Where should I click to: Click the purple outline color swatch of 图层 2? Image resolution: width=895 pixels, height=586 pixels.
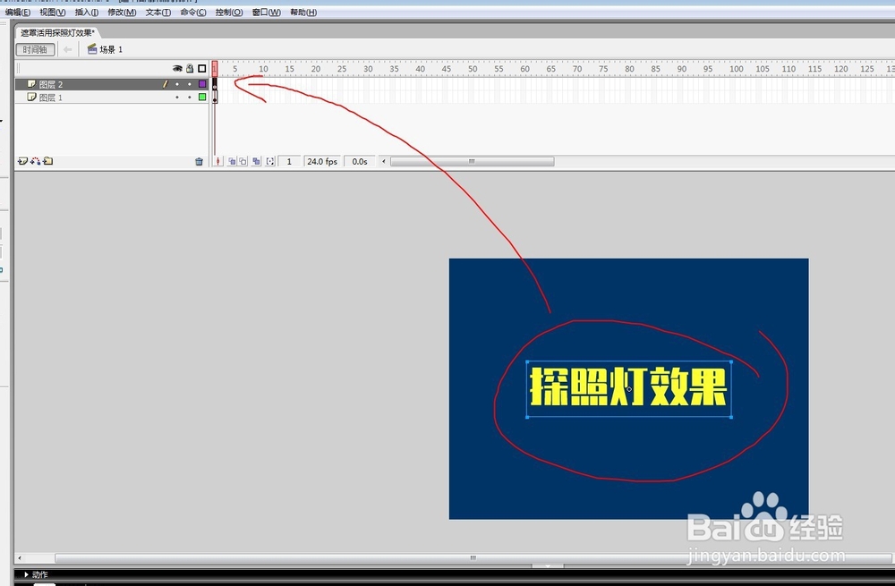204,83
